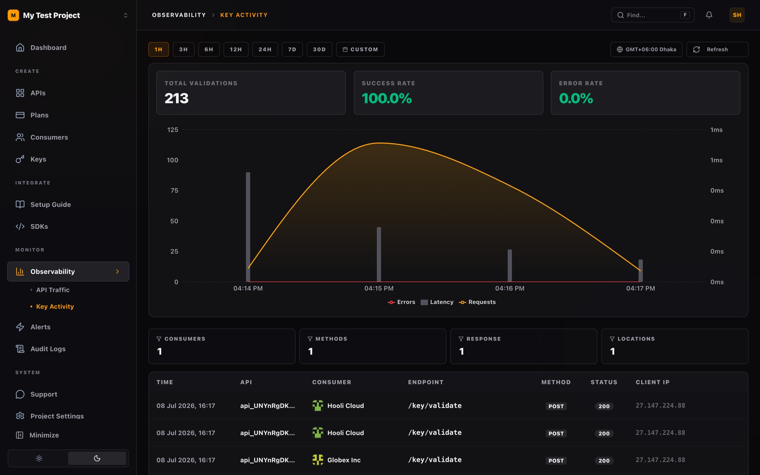Viewport: 760px width, 475px height.
Task: Click the globe icon in timezone selector
Action: (620, 49)
